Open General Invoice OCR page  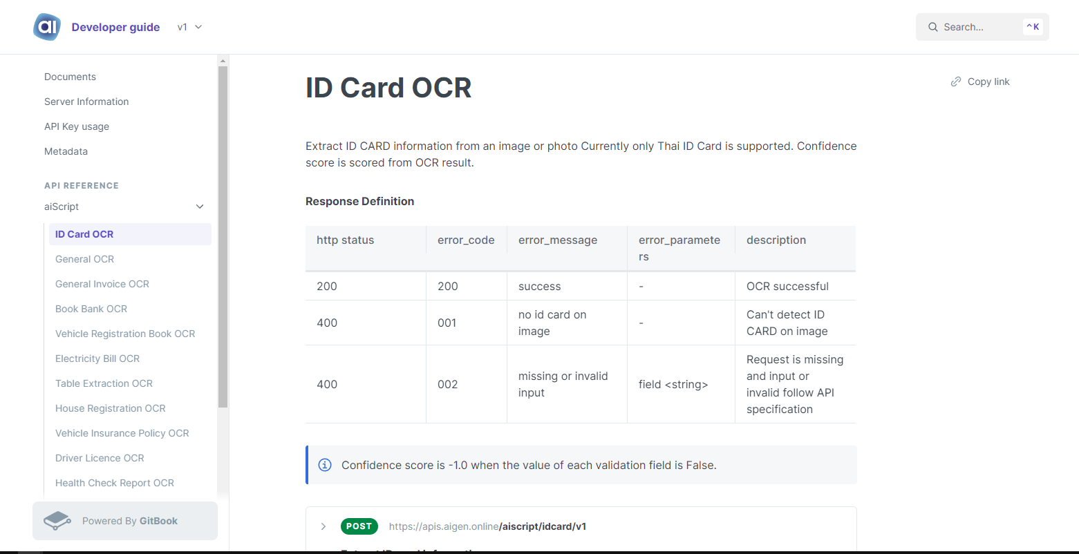tap(102, 284)
